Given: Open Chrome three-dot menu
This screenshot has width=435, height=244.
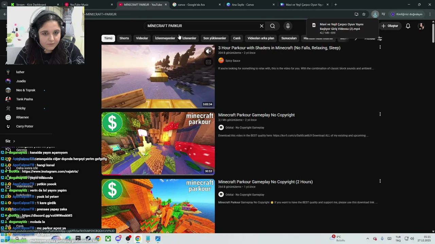Looking at the screenshot, I should 430,14.
